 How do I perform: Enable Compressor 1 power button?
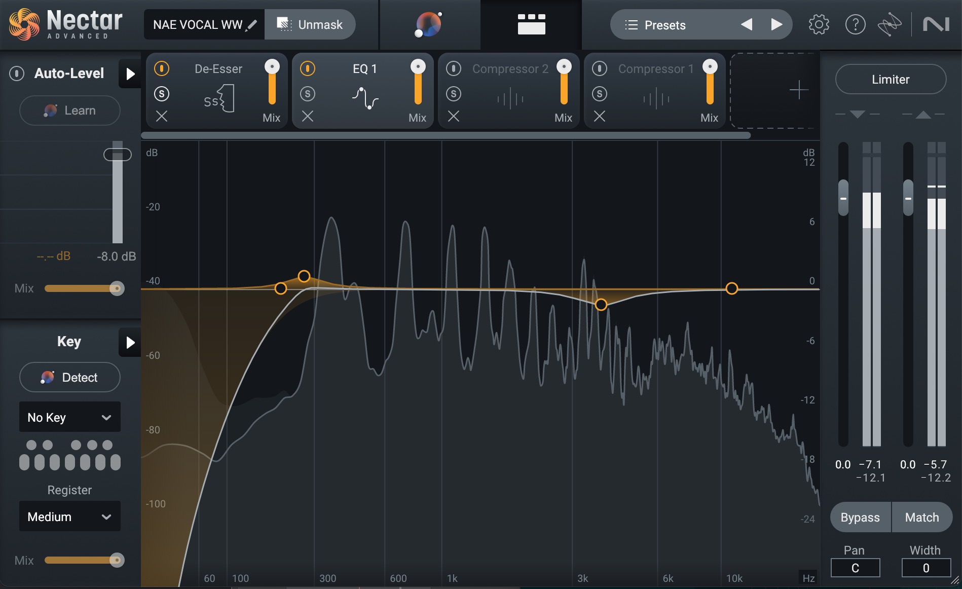point(600,68)
